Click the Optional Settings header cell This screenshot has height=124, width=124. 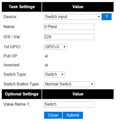tap(22, 94)
